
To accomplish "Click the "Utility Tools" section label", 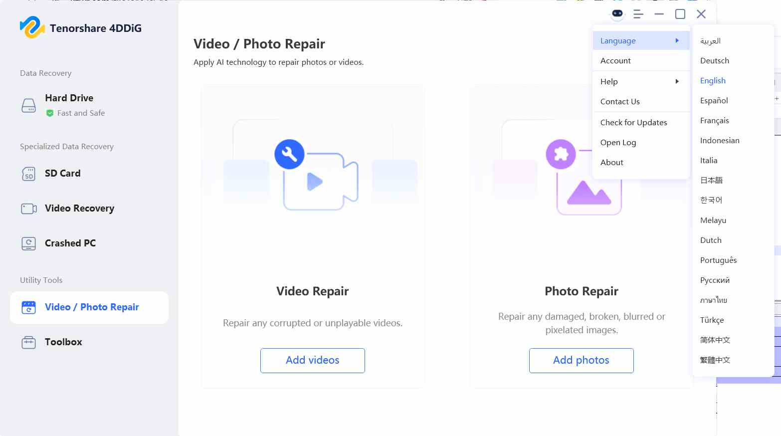I will coord(41,280).
